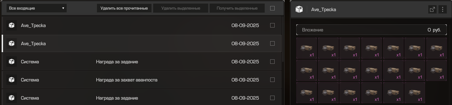Select the last attachment item in the top row
The image size is (452, 105).
coord(437,48)
